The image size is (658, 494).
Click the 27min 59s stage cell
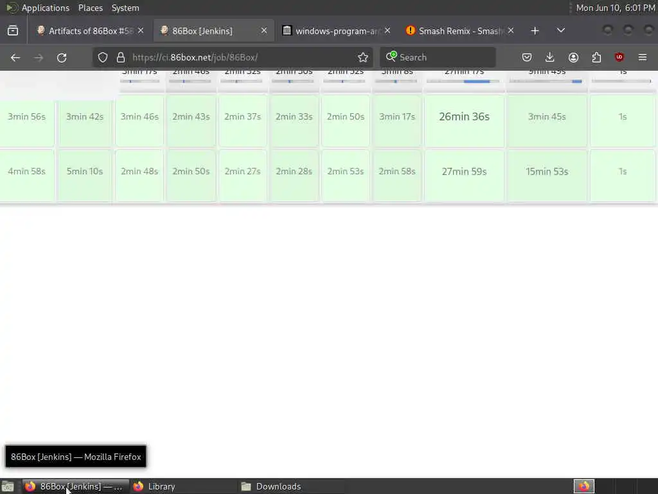pyautogui.click(x=464, y=176)
